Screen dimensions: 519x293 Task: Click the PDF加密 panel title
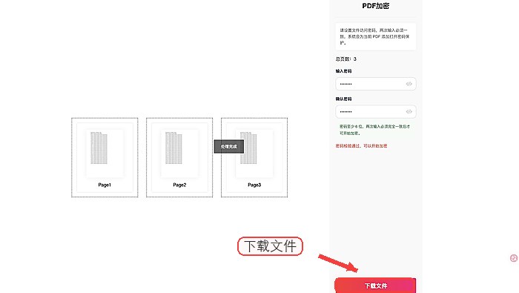[x=376, y=6]
